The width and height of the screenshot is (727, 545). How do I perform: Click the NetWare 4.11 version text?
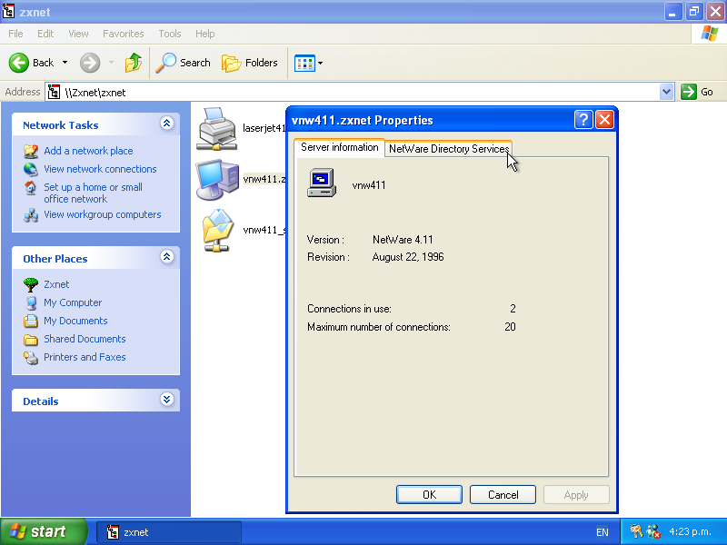[403, 240]
